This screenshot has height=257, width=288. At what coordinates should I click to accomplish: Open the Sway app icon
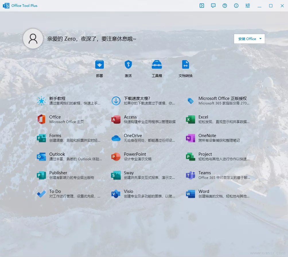click(x=116, y=175)
